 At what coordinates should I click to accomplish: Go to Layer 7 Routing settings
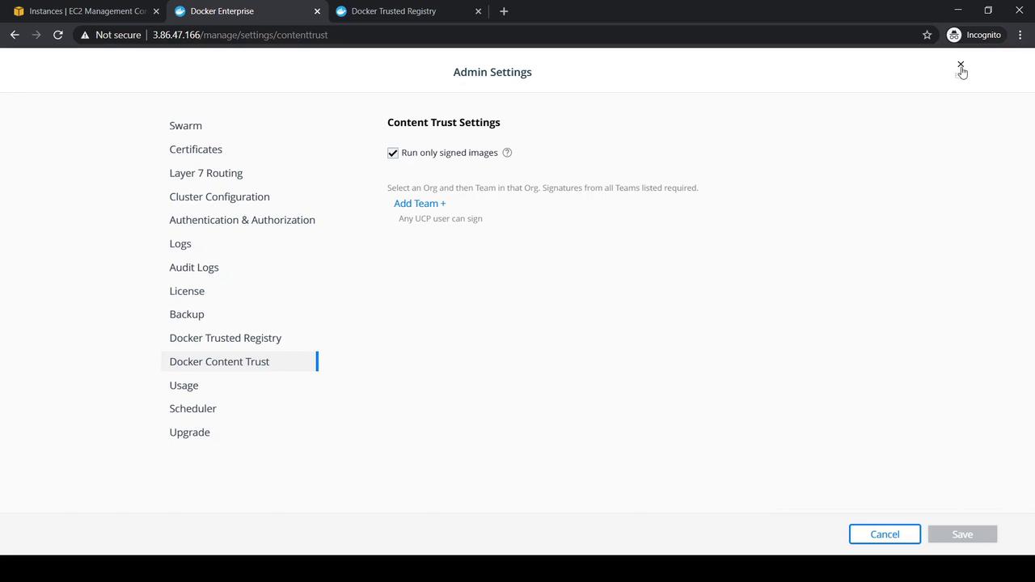point(206,173)
